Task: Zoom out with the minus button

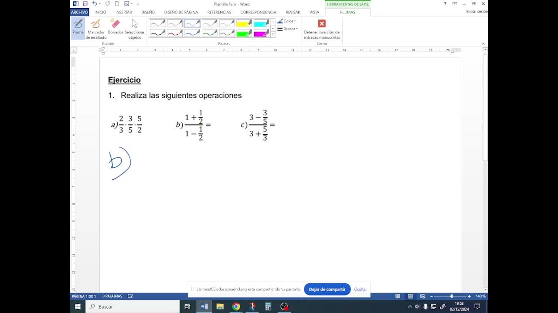Action: point(432,296)
